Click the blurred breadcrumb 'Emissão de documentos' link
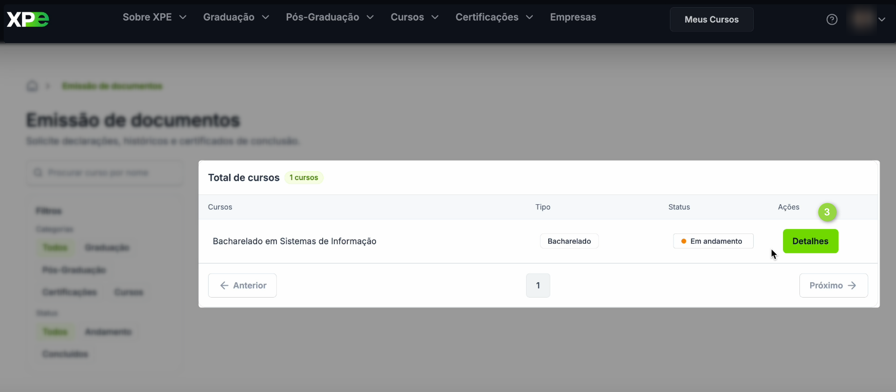Viewport: 896px width, 392px height. pos(112,86)
